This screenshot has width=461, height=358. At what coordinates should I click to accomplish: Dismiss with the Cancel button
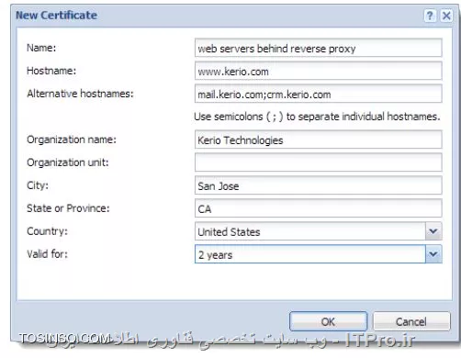pos(411,321)
